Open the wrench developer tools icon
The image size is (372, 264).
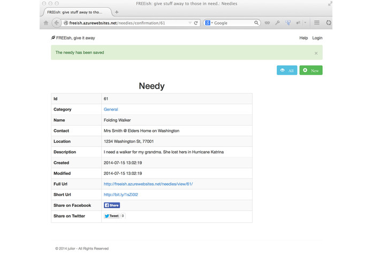tap(277, 23)
